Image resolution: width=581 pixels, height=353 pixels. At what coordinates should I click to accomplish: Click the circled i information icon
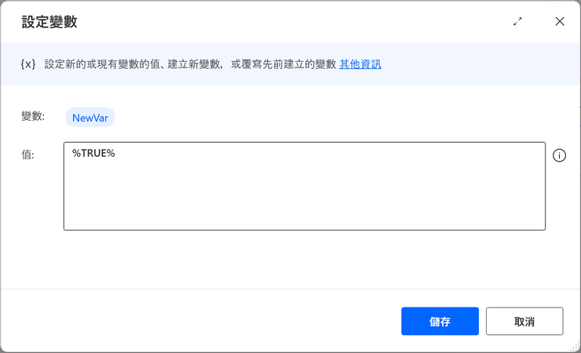point(559,155)
